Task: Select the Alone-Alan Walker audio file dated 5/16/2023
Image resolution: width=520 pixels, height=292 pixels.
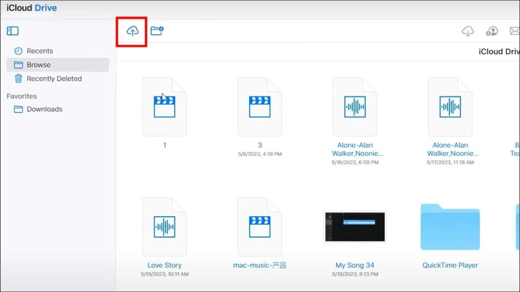Action: coord(355,107)
